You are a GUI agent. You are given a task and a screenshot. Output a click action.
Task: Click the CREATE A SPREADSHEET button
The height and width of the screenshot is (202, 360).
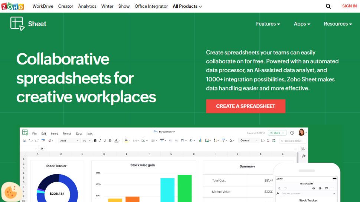tap(246, 106)
